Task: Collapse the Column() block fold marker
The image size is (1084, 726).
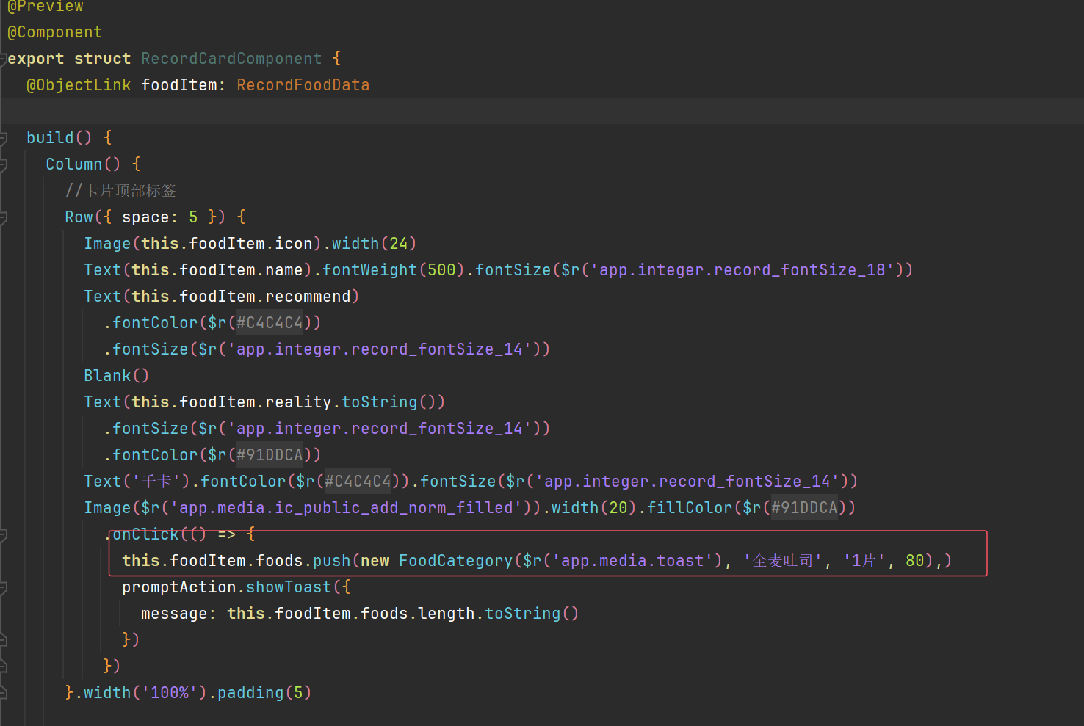Action: (x=3, y=164)
